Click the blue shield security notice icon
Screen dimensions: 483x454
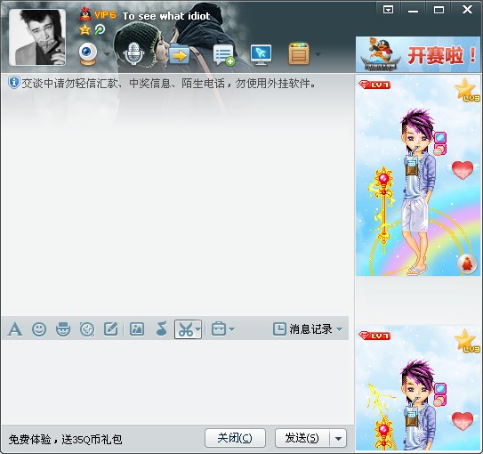click(13, 83)
